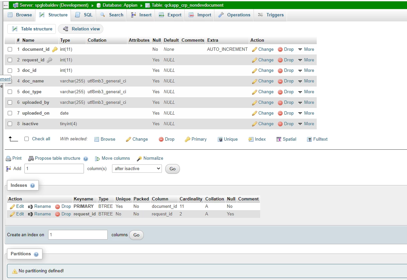Open the More dropdown for doc_type
The width and height of the screenshot is (407, 280).
coord(306,92)
